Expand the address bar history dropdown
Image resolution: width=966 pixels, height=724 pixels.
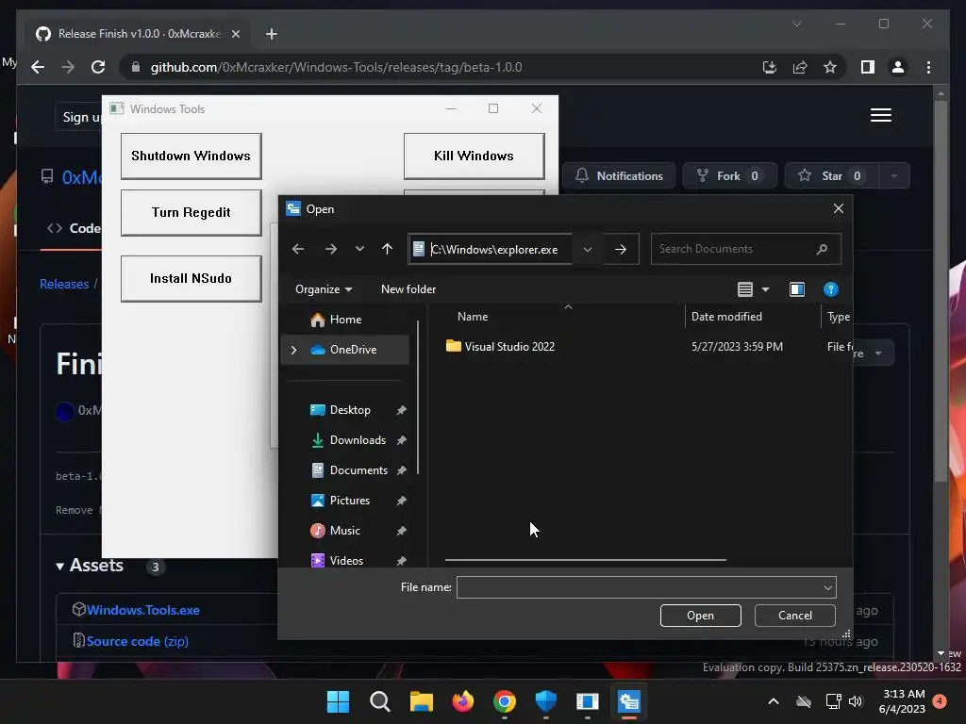coord(587,249)
